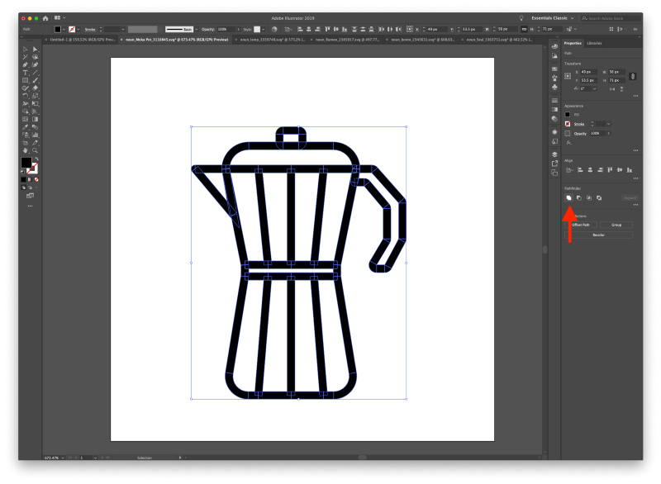
Task: Click the Exclude pathfinder icon
Action: tap(599, 197)
